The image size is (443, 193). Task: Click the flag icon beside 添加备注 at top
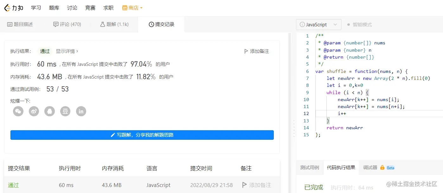pos(246,51)
